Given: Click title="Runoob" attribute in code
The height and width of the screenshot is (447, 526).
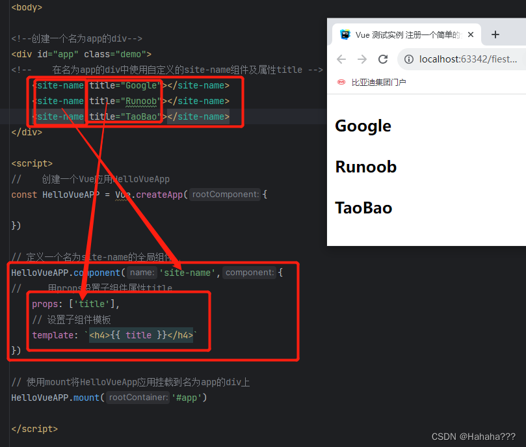Looking at the screenshot, I should click(x=125, y=101).
